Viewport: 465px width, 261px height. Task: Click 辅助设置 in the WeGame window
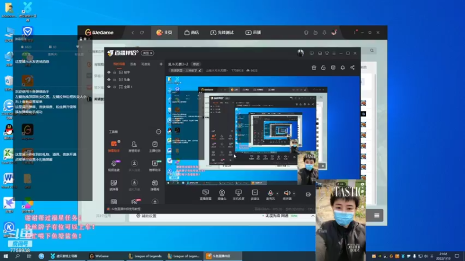pyautogui.click(x=146, y=216)
